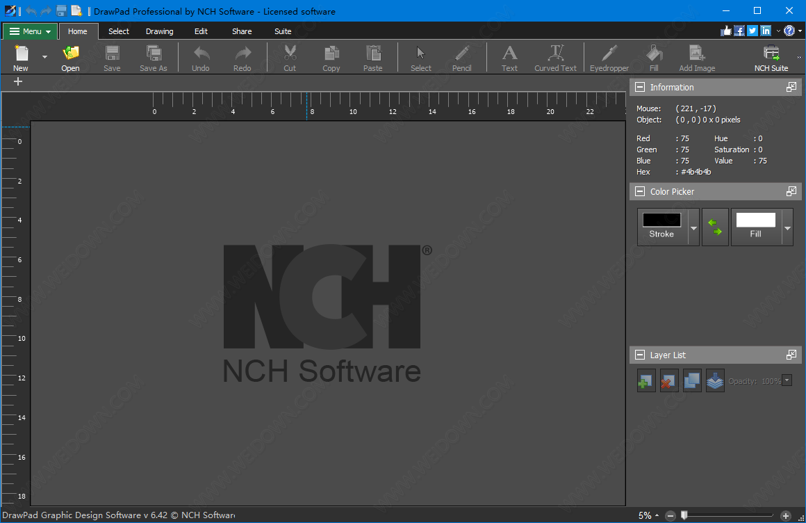Cut selection with the scissors icon
806x523 pixels.
click(290, 58)
